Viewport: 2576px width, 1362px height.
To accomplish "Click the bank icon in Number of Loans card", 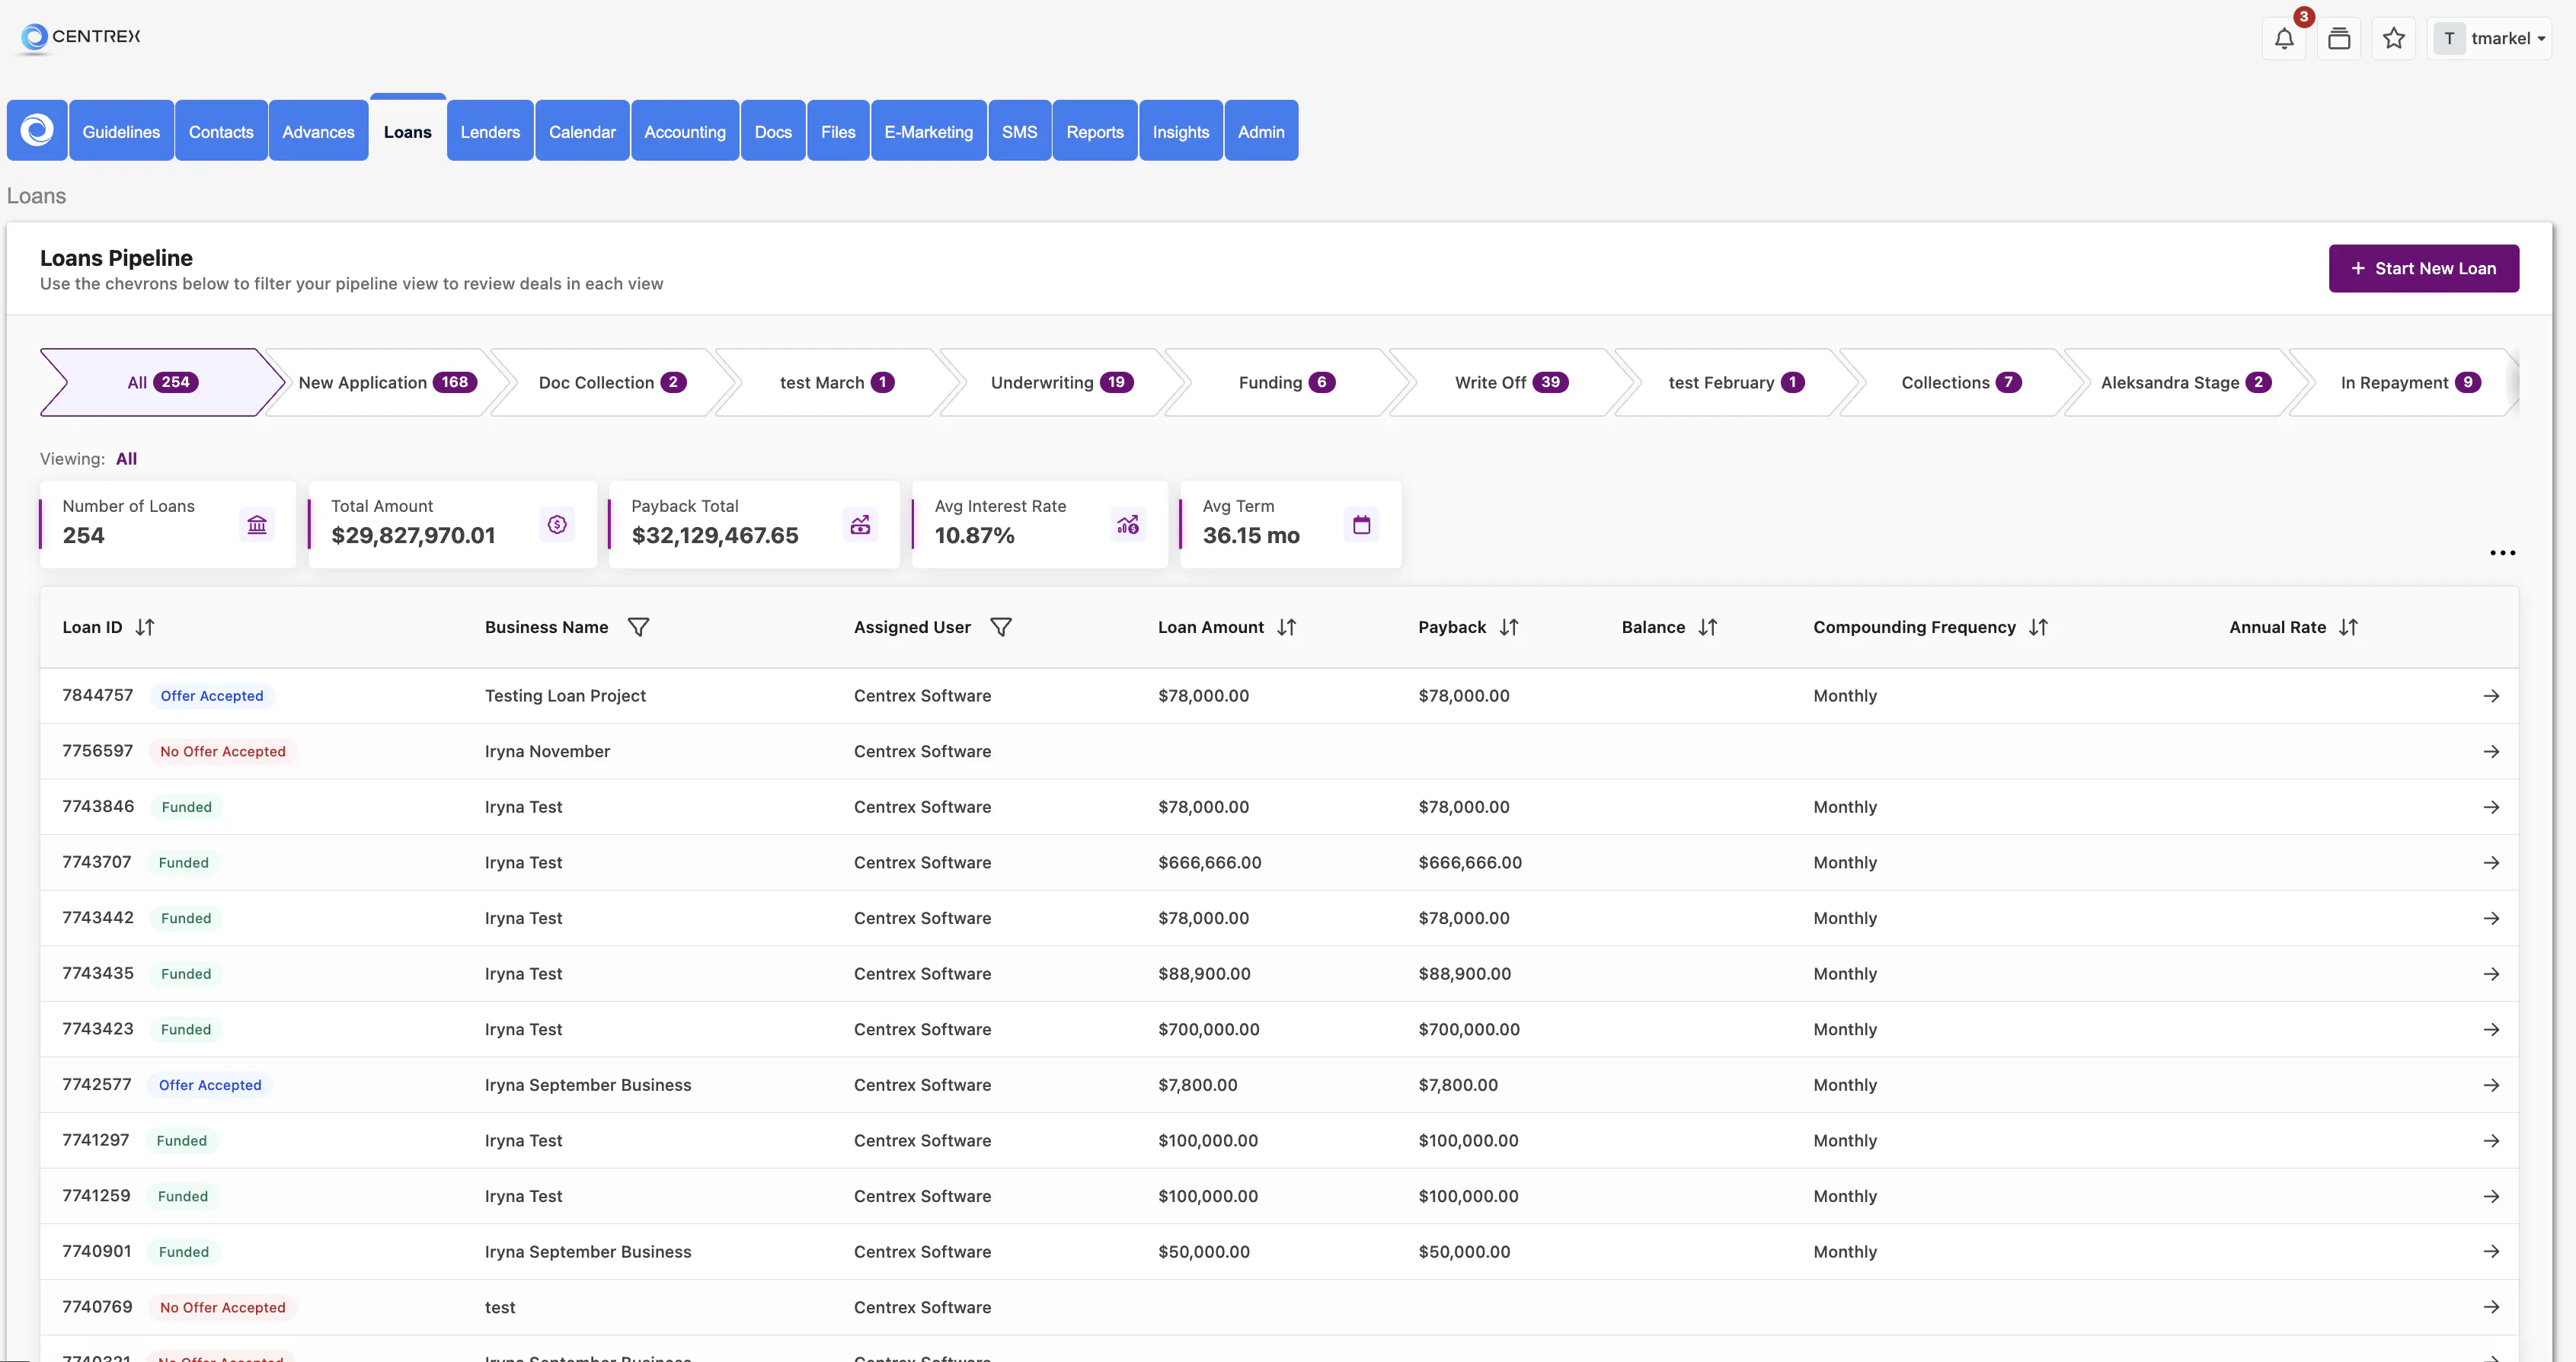I will click(x=257, y=525).
